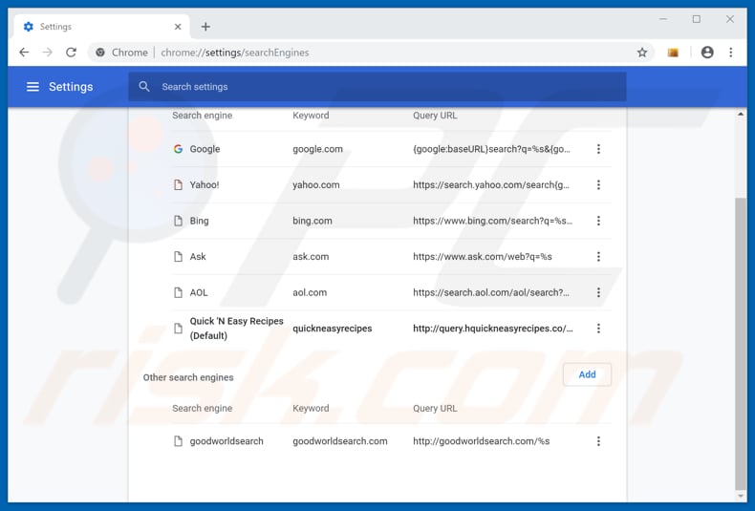The width and height of the screenshot is (755, 511).
Task: Open the orange extension icon
Action: coord(673,53)
